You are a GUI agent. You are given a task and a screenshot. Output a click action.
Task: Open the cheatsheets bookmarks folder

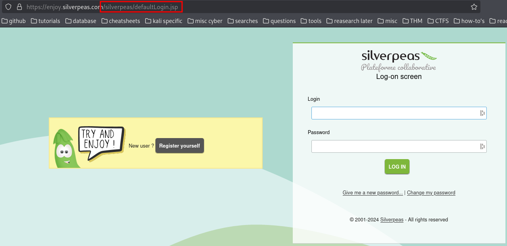click(x=121, y=21)
